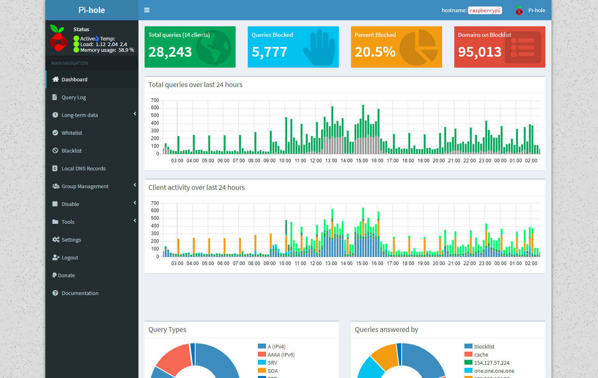Viewport: 598px width, 378px height.
Task: Click the Dashboard home icon
Action: click(55, 79)
